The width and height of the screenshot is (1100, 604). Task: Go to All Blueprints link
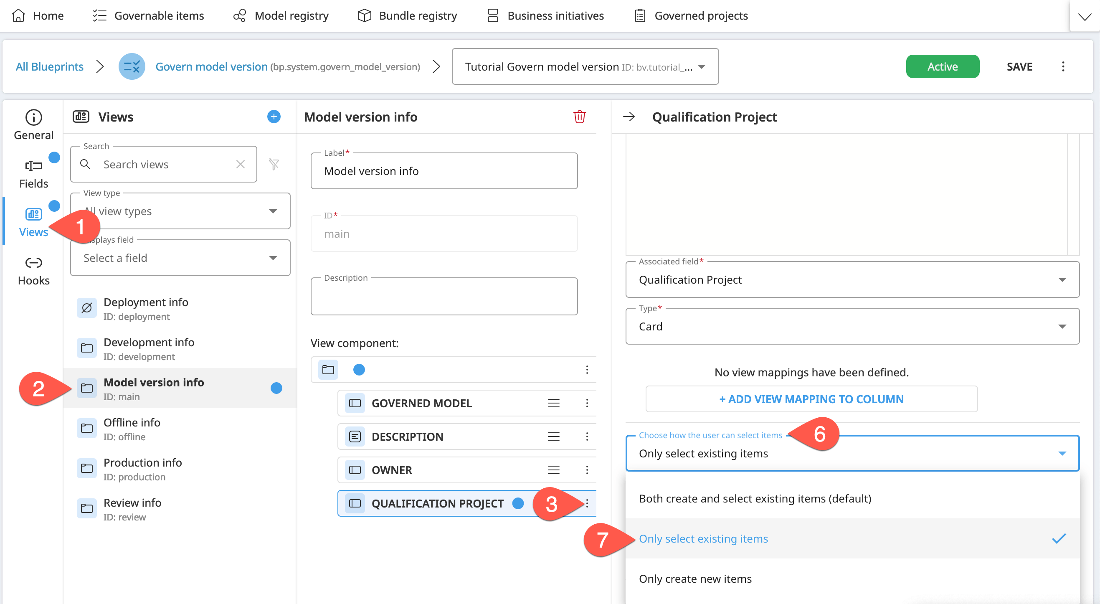point(50,67)
